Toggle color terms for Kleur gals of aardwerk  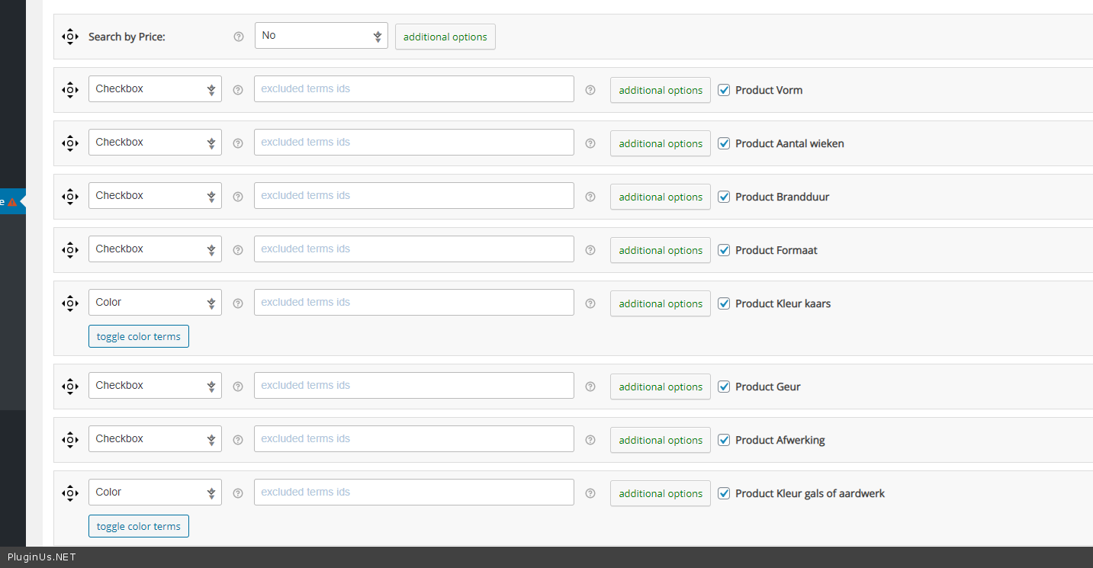138,526
